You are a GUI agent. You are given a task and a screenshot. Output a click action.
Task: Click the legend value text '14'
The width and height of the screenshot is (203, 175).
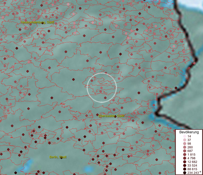[x=189, y=136]
